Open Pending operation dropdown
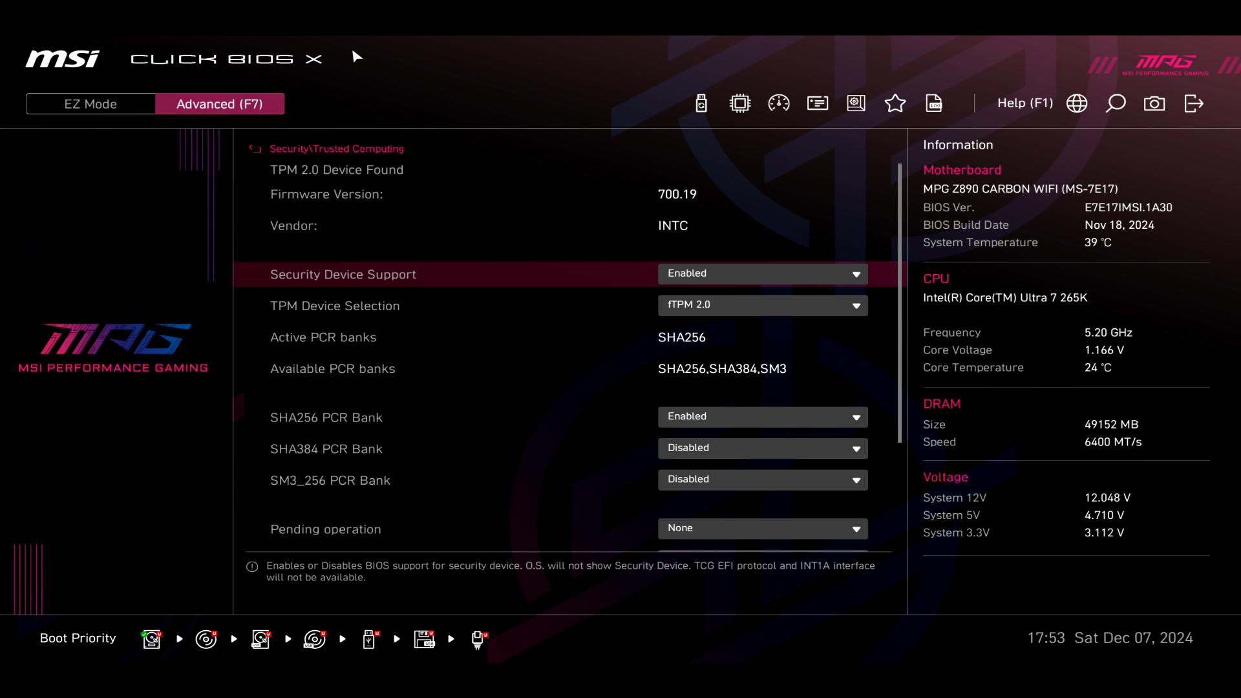Image resolution: width=1241 pixels, height=698 pixels. click(763, 529)
